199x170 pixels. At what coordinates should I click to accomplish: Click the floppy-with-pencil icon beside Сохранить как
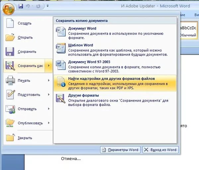[x=10, y=66]
